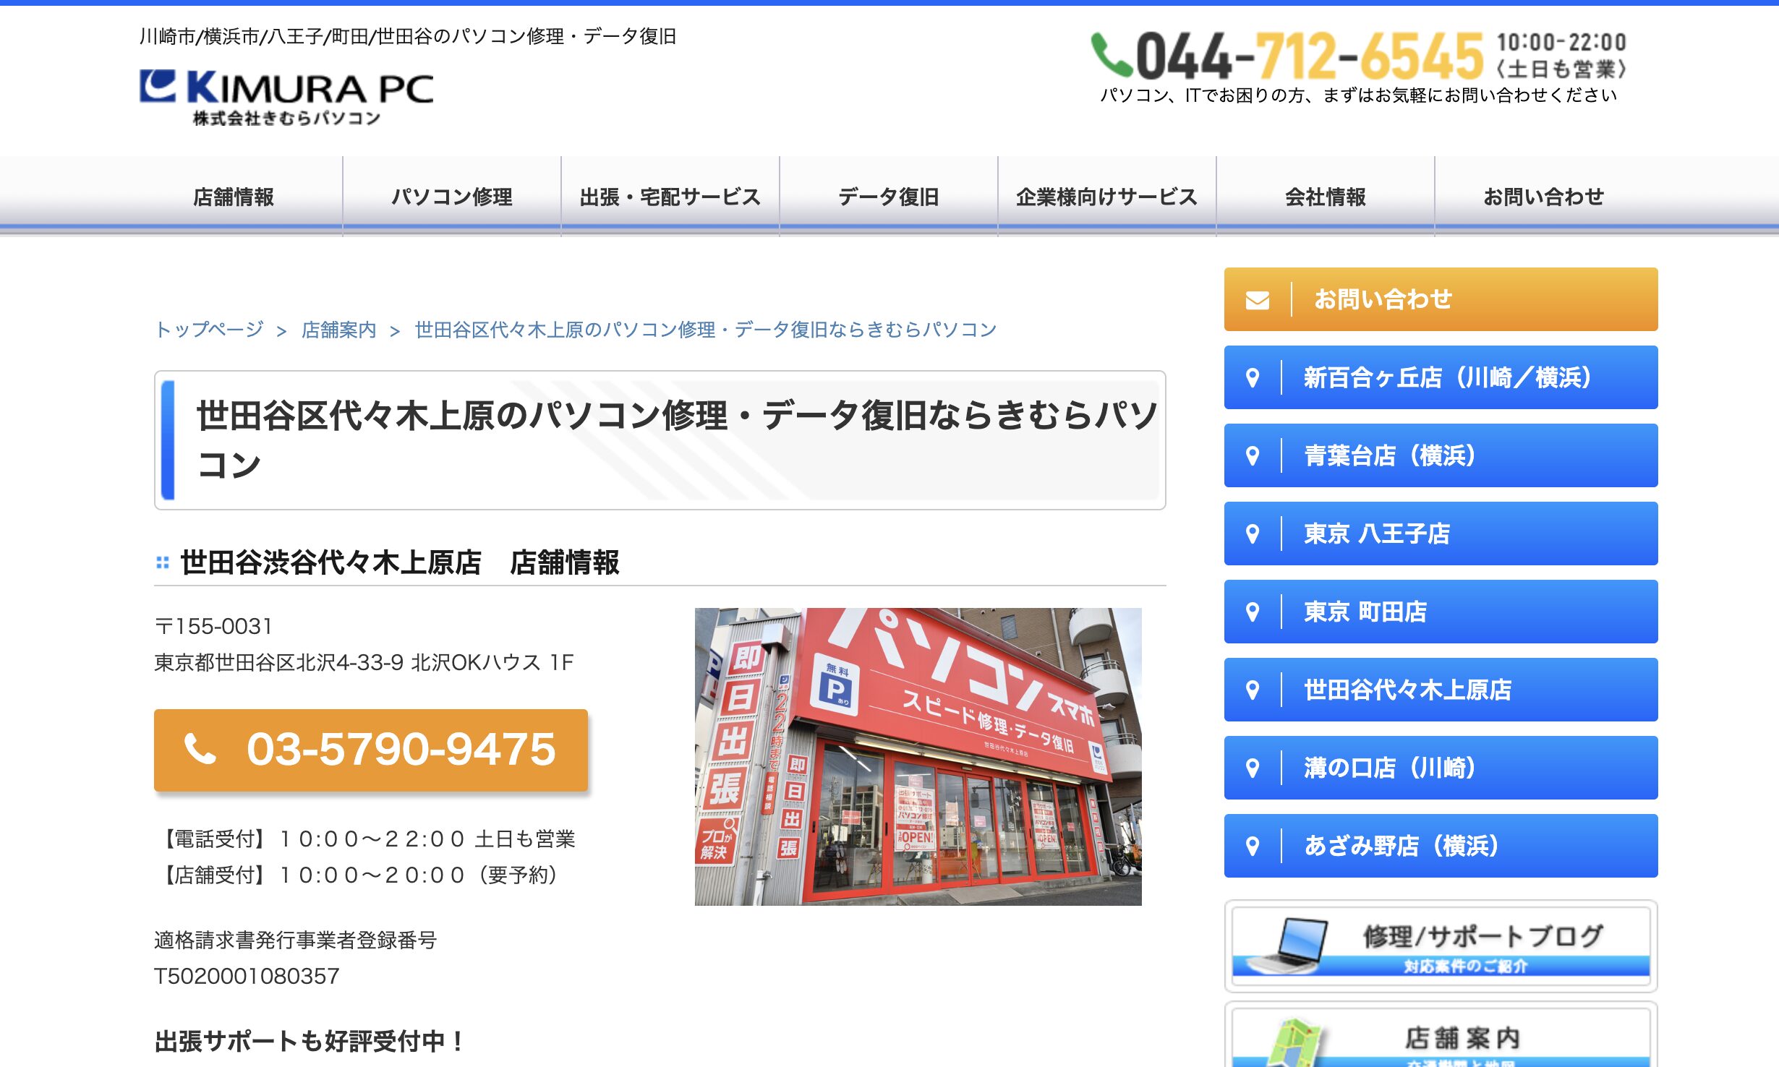Click the トップページ breadcrumb link

[x=210, y=330]
